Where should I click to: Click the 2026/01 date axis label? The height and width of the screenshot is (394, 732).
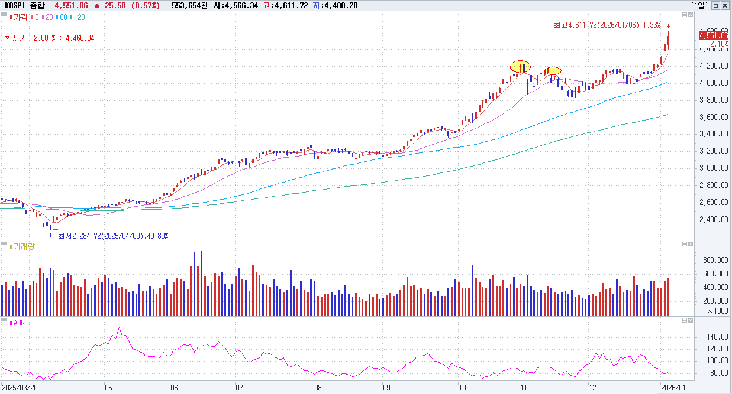[675, 388]
